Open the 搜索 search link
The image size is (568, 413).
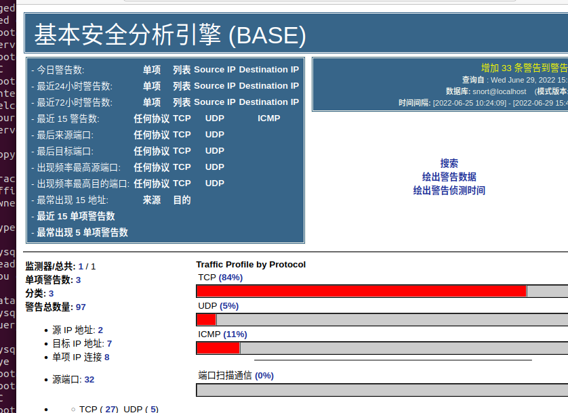449,163
